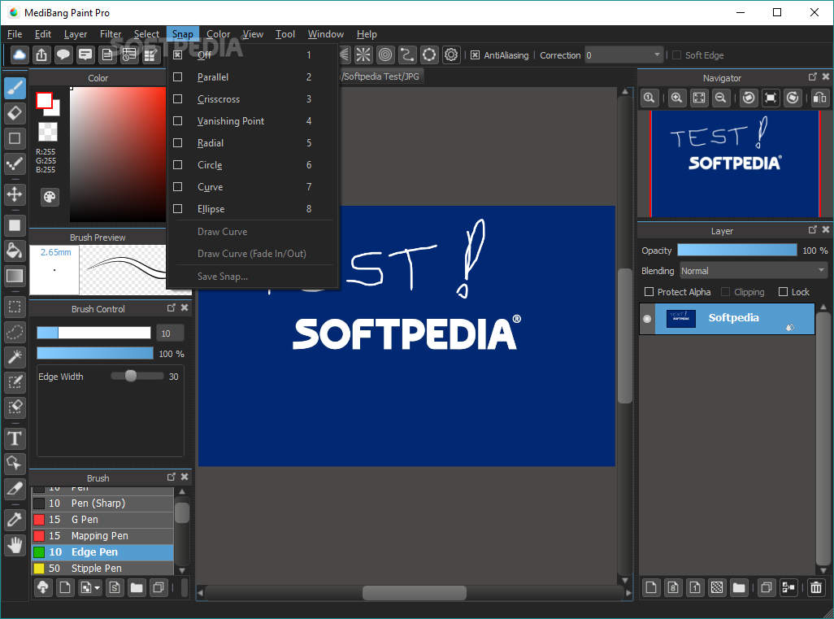Choose Circle in the Snap menu

(x=253, y=165)
